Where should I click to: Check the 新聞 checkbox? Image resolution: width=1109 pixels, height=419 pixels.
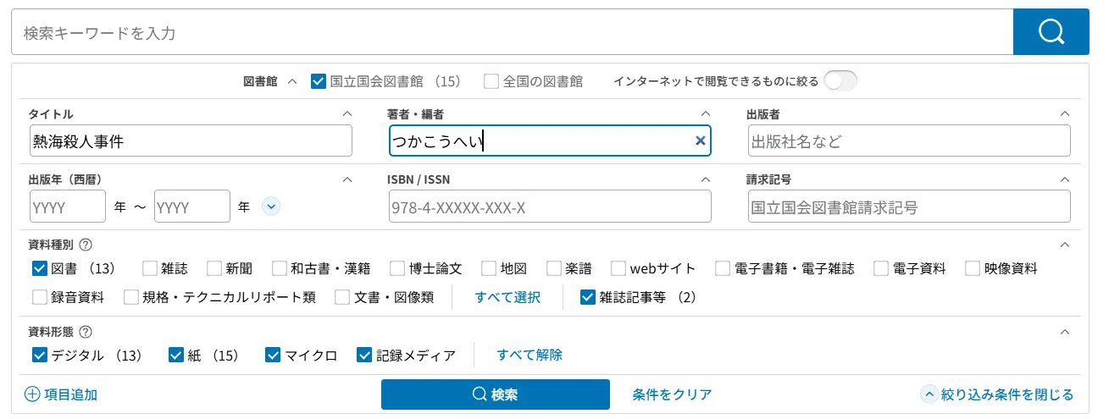tap(214, 268)
